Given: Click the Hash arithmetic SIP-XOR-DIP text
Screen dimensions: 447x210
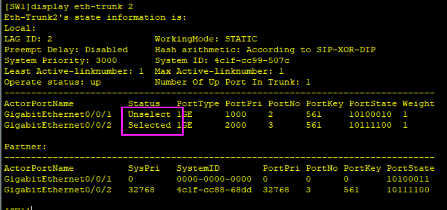Looking at the screenshot, I should [x=265, y=50].
